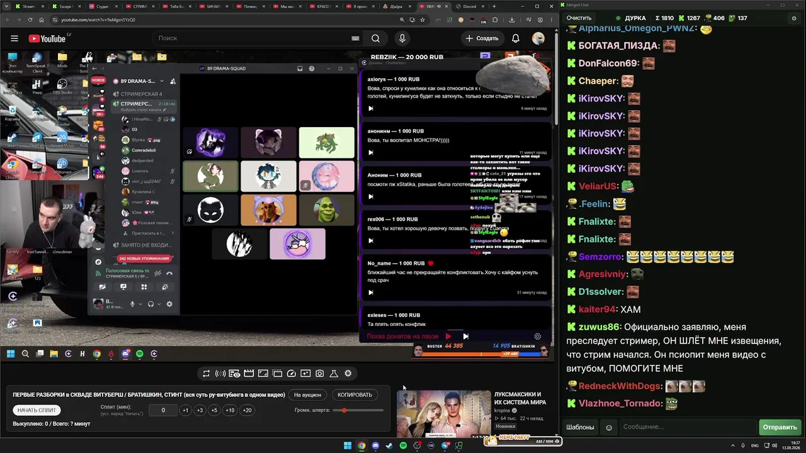Click the browser address bar URL
Viewport: 806px width, 453px height.
pyautogui.click(x=98, y=20)
